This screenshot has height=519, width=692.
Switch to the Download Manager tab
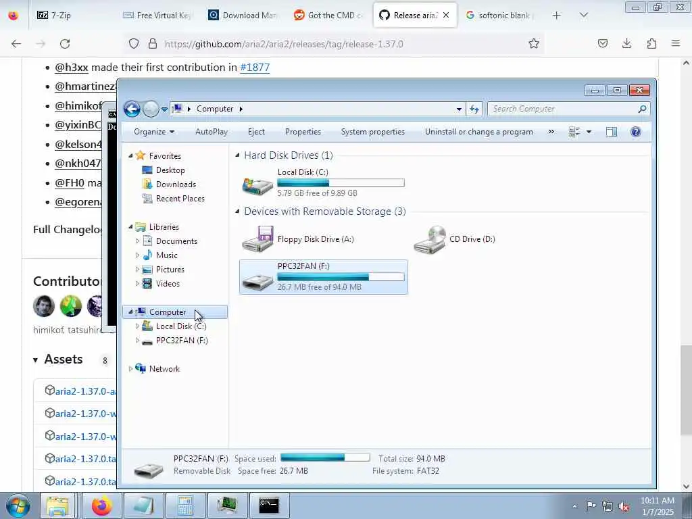(x=243, y=15)
